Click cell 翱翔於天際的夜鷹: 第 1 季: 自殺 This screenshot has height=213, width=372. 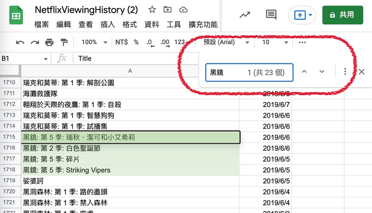130,104
